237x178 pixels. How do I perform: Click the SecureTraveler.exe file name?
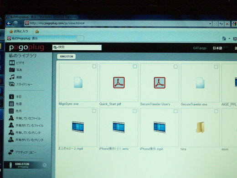(x=194, y=105)
